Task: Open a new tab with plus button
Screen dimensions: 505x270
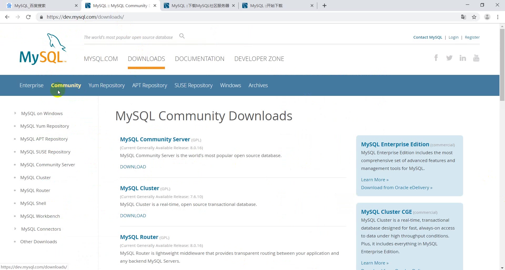Action: coord(325,6)
